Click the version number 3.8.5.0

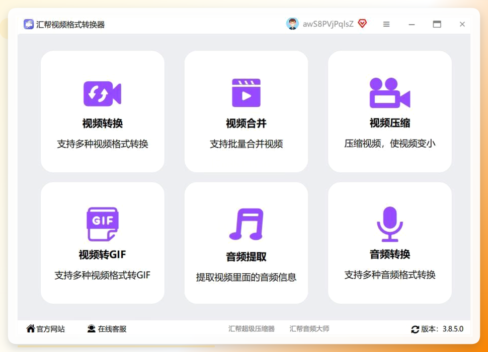(453, 329)
